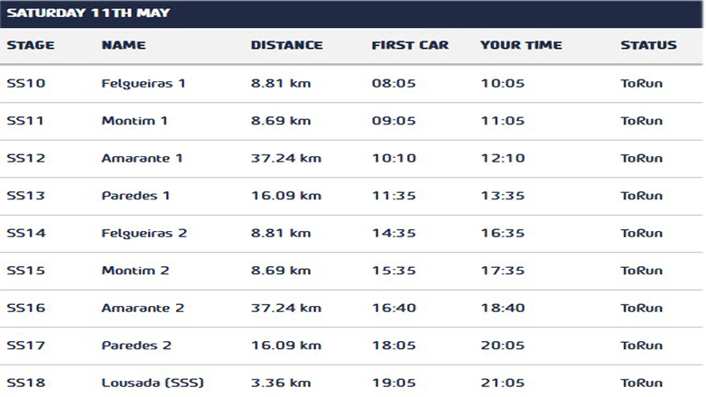Click the ToRun status for SS13
Viewport: 706px width, 397px height.
point(641,196)
